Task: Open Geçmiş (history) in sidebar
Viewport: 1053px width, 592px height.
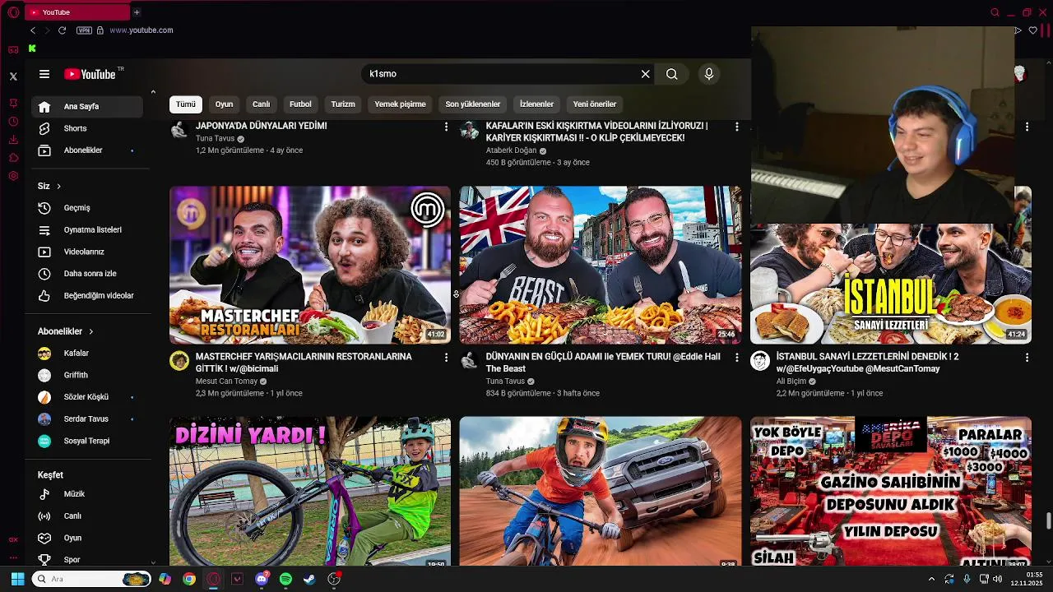Action: click(87, 208)
